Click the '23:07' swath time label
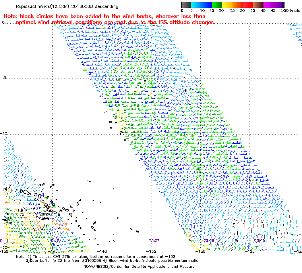 154,241
